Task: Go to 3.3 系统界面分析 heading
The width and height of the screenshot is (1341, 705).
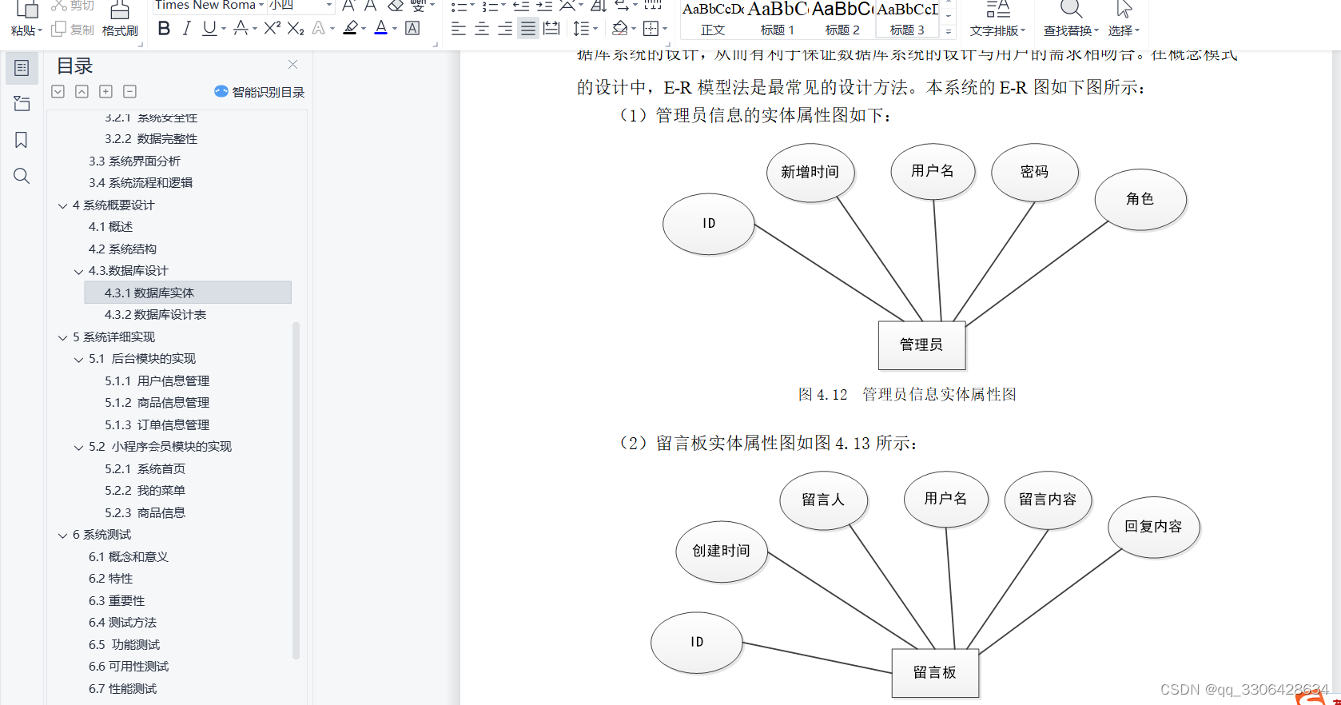Action: (x=134, y=161)
